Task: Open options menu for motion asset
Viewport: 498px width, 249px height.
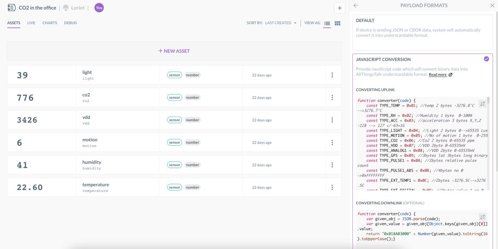Action: pos(332,142)
